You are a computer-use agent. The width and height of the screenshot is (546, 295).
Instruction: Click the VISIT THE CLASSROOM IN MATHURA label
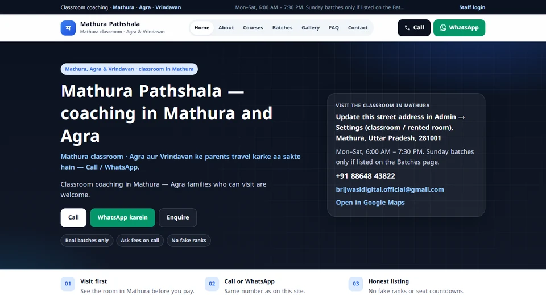[383, 106]
